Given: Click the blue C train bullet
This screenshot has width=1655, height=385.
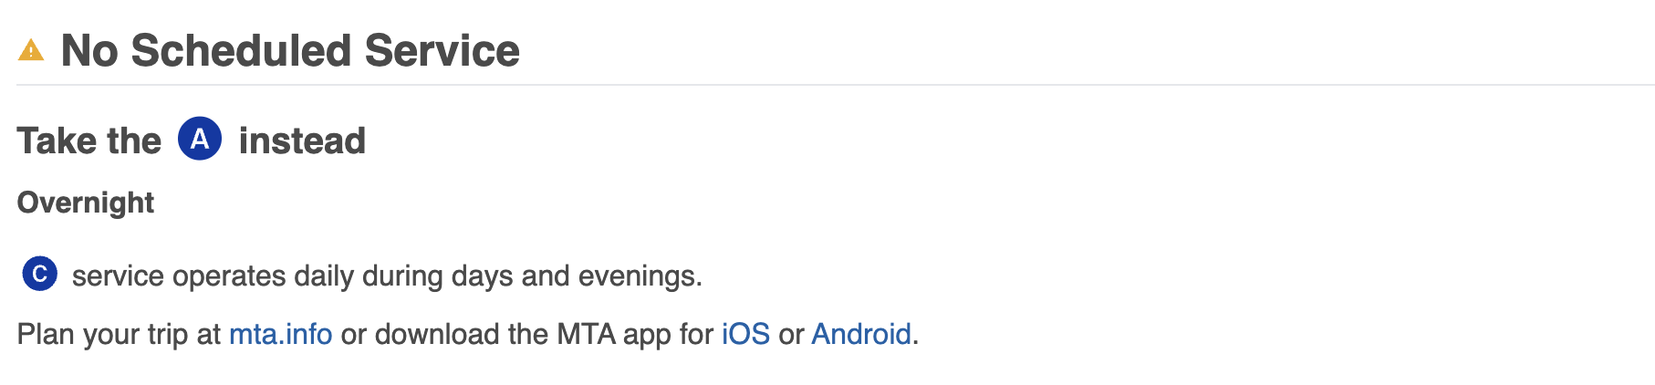Looking at the screenshot, I should 39,274.
